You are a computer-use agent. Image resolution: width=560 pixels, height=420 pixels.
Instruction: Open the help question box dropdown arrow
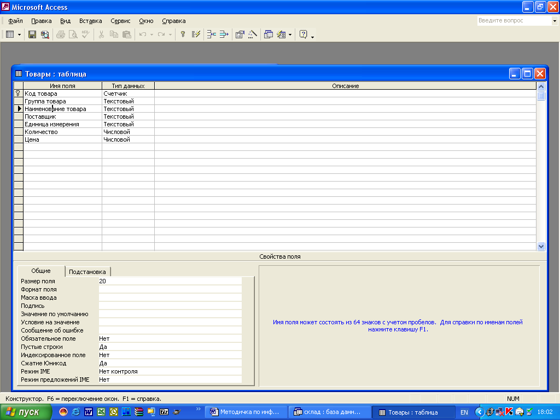coord(555,21)
